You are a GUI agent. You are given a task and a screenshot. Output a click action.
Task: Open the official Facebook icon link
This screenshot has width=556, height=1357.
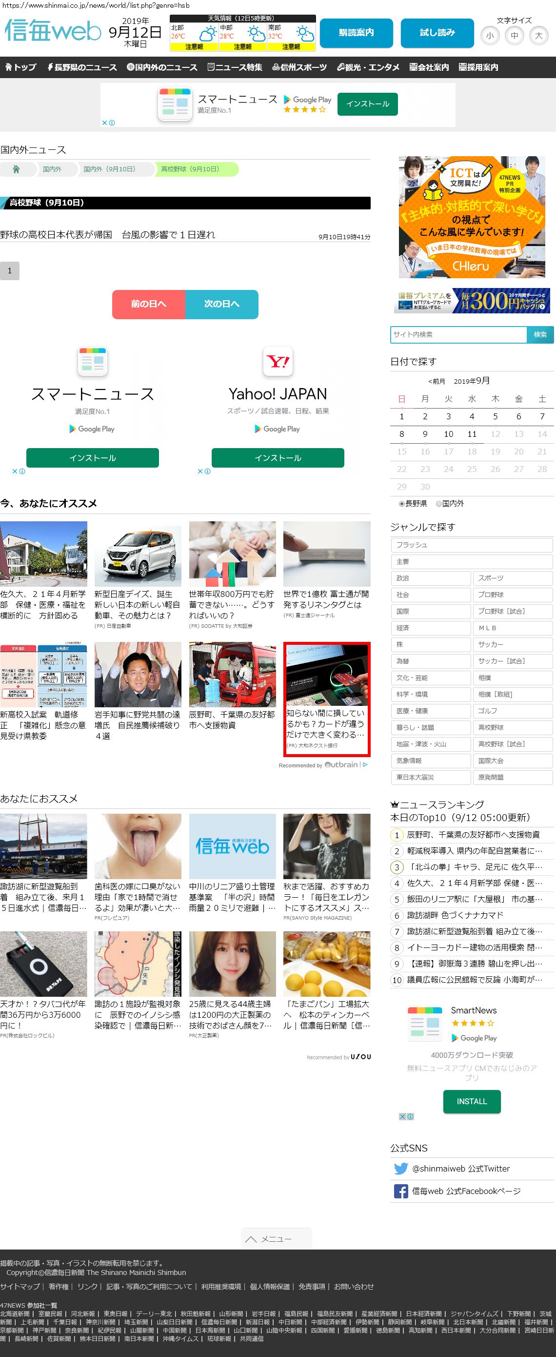click(x=401, y=1191)
